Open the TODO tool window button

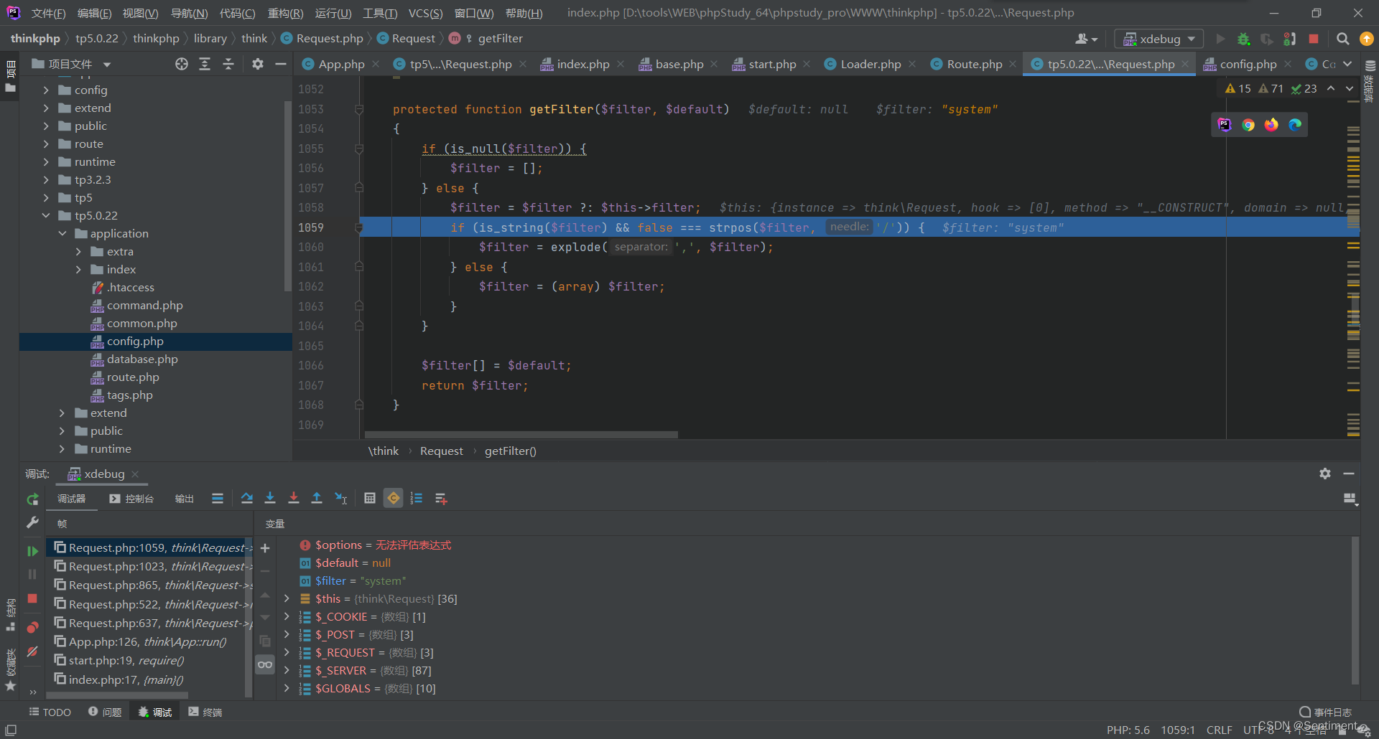pos(50,712)
